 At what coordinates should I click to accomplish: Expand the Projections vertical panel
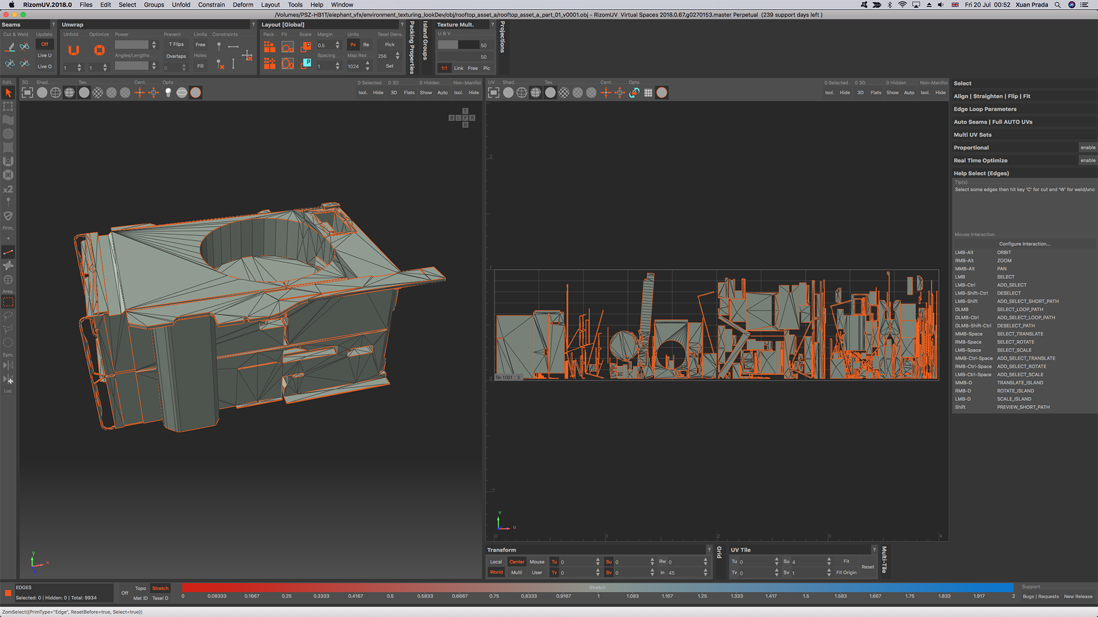coord(503,37)
